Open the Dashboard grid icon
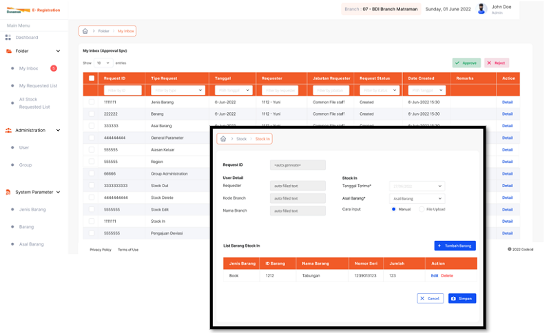 click(x=8, y=37)
